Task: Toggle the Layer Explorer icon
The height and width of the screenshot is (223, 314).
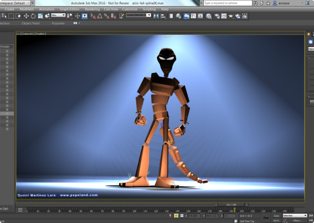Action: pos(178,16)
